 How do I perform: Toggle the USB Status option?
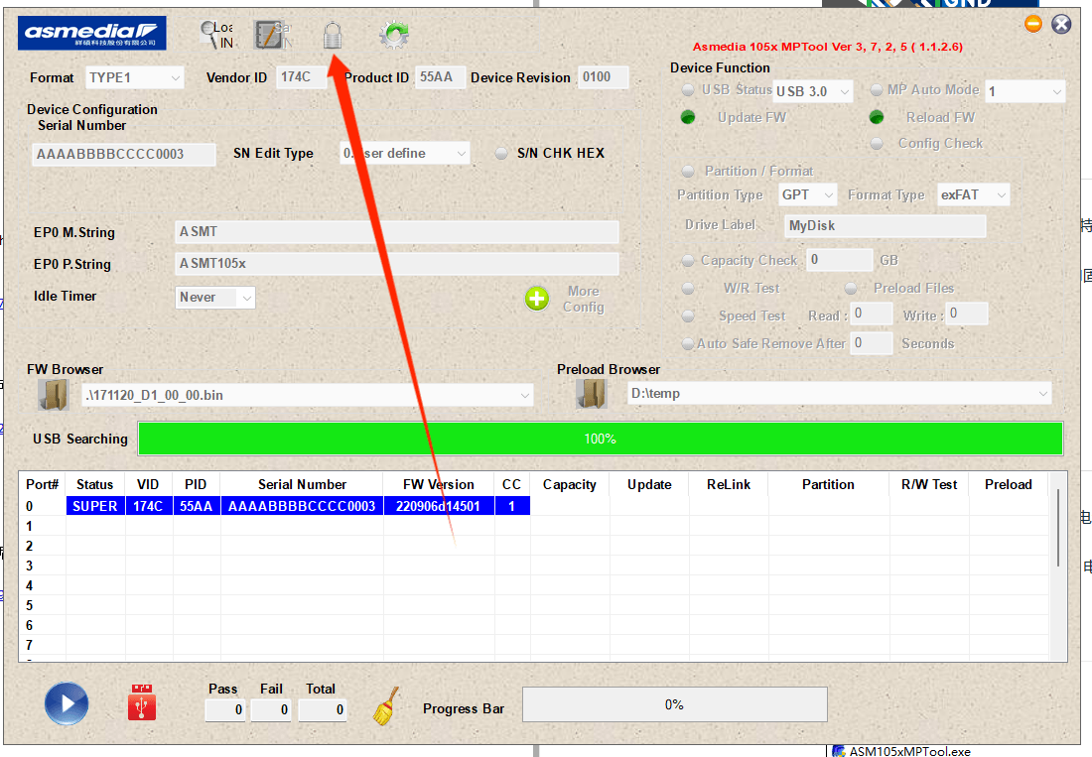point(687,89)
